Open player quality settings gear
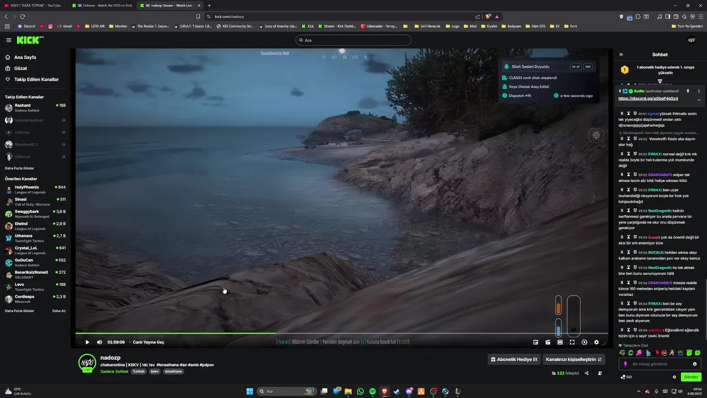The height and width of the screenshot is (398, 707). coord(596,342)
